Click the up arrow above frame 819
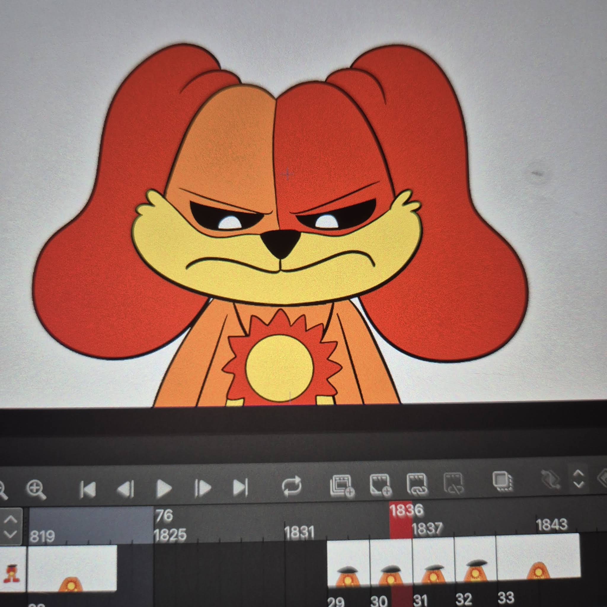This screenshot has width=607, height=607. coord(10,520)
